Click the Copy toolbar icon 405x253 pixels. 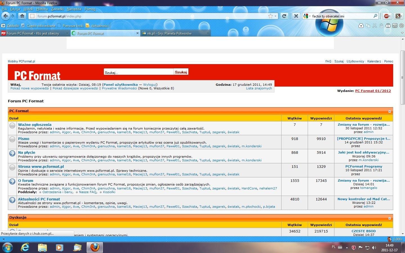pyautogui.click(x=368, y=26)
